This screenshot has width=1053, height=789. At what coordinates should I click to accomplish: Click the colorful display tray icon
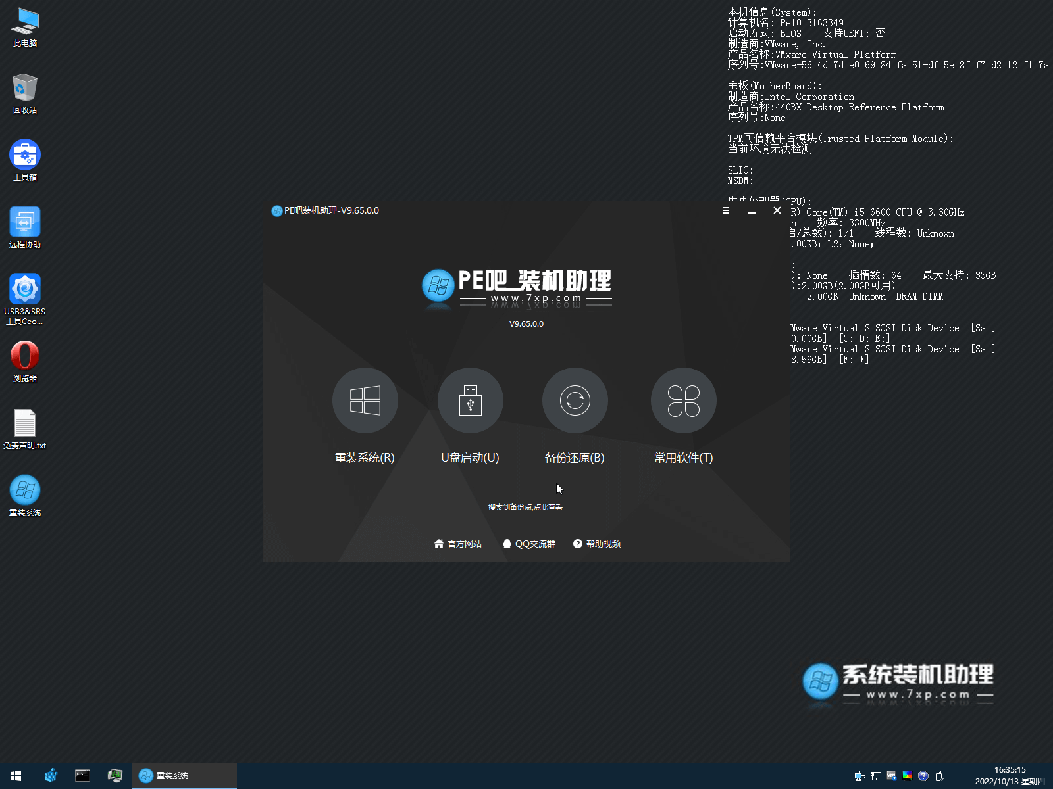[x=907, y=776]
